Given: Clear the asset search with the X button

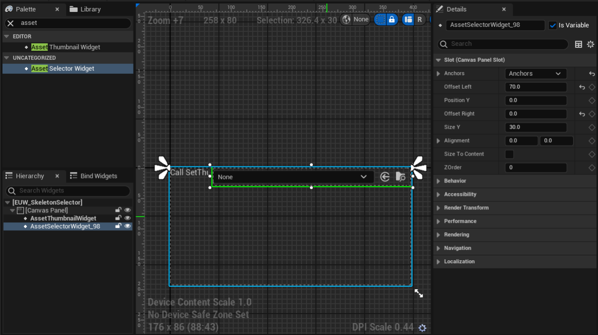Looking at the screenshot, I should click(x=12, y=22).
